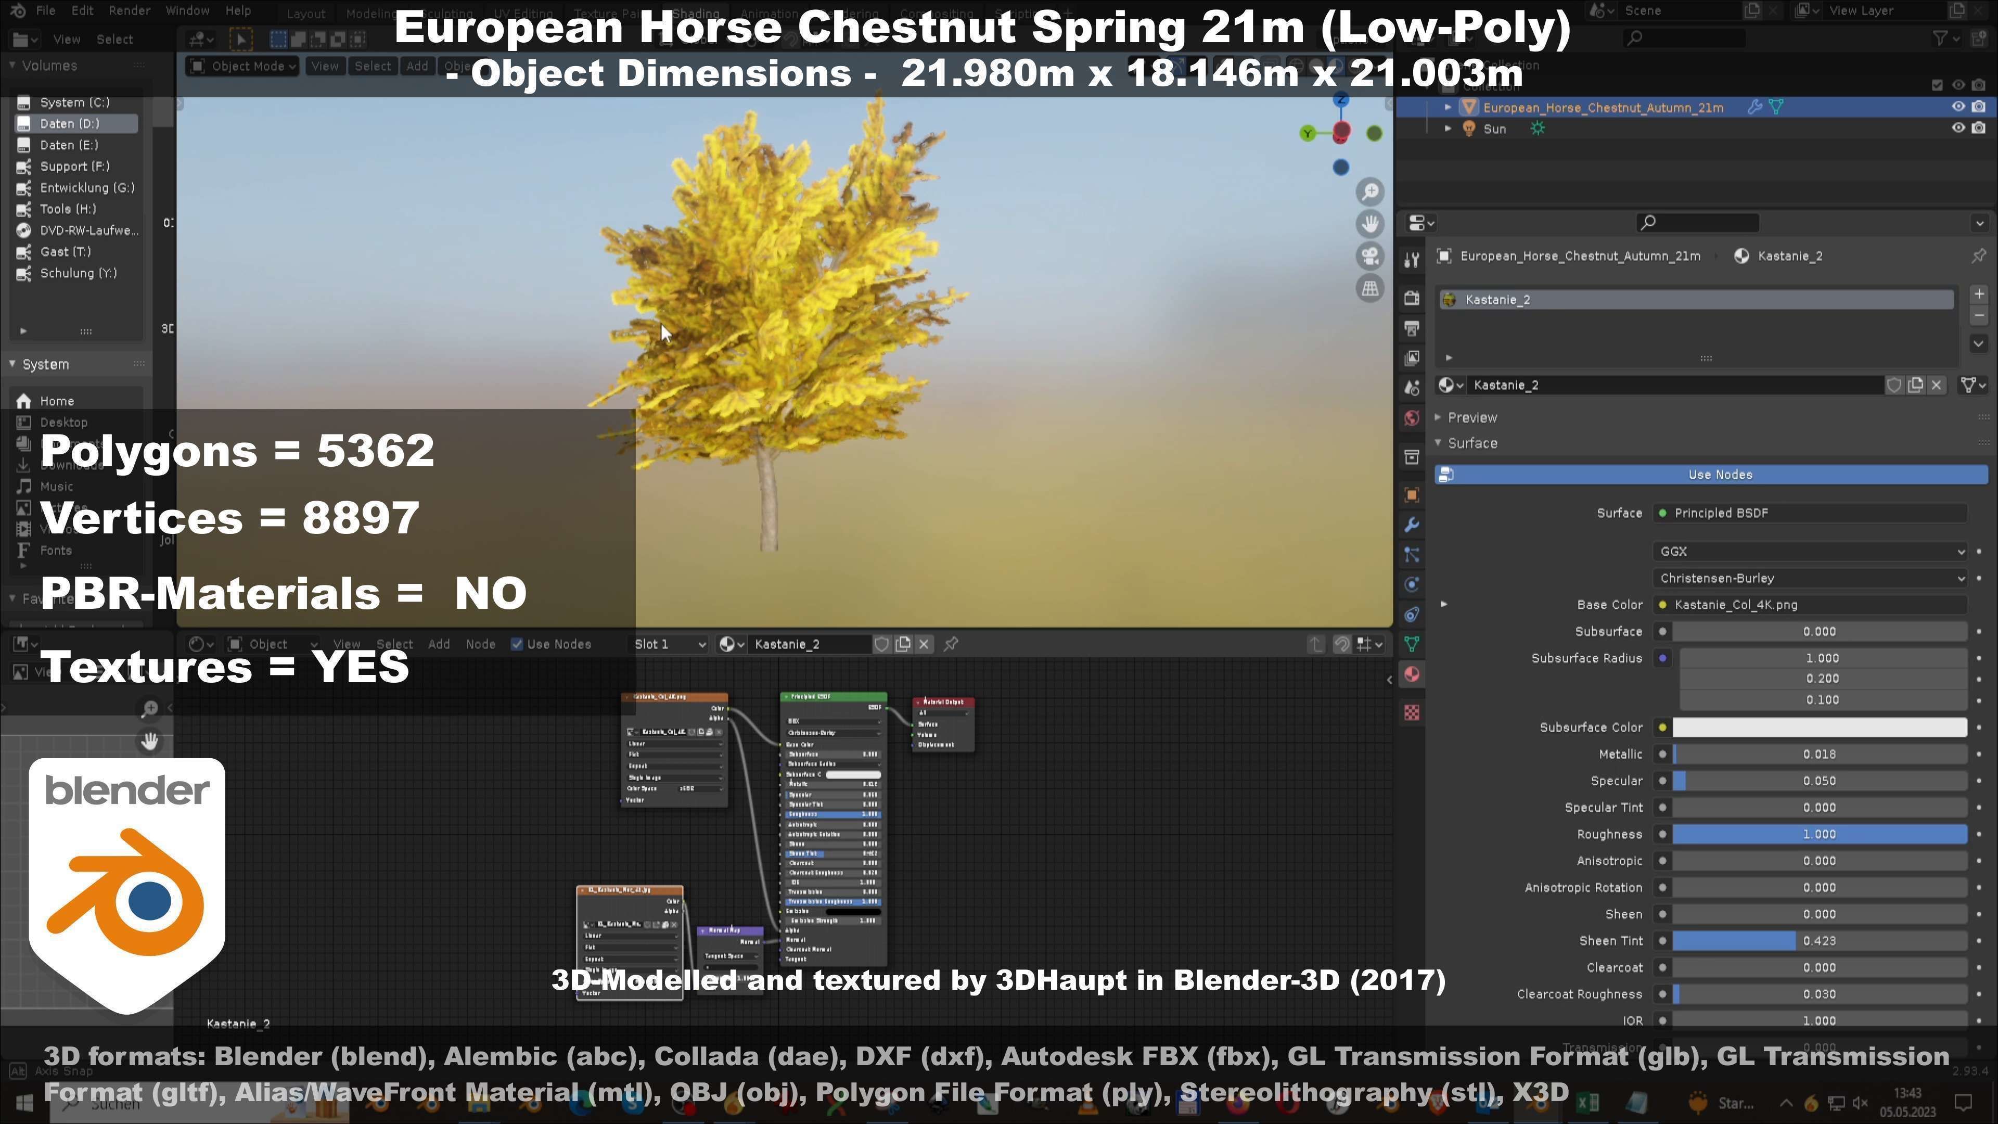1998x1124 pixels.
Task: Open the Texture properties tab
Action: pyautogui.click(x=1412, y=712)
